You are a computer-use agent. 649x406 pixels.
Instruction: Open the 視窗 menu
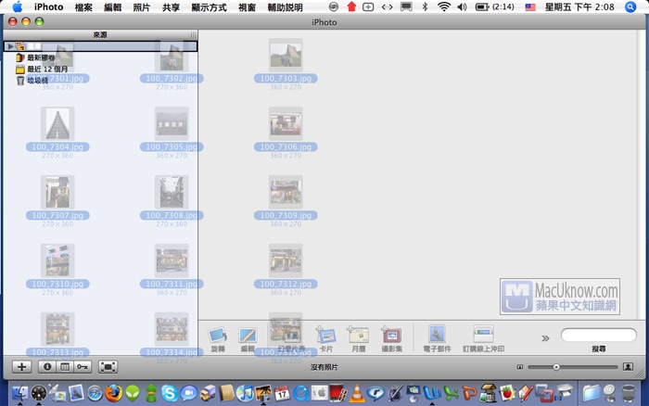coord(248,7)
